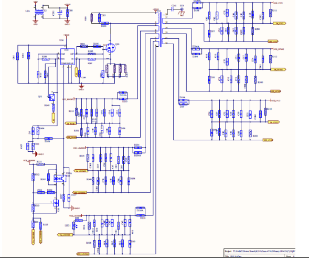The width and height of the screenshot is (309, 259).
Task: Click resistor R306 next to C311
Action: pos(51,192)
